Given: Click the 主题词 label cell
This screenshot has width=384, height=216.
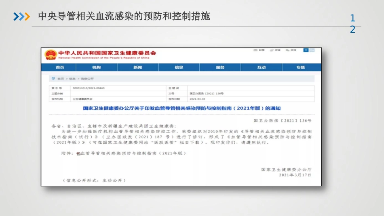Looking at the screenshot, I should click(177, 88).
